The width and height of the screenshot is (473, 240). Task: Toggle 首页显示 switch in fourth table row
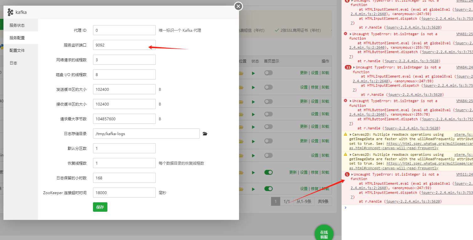268,114
